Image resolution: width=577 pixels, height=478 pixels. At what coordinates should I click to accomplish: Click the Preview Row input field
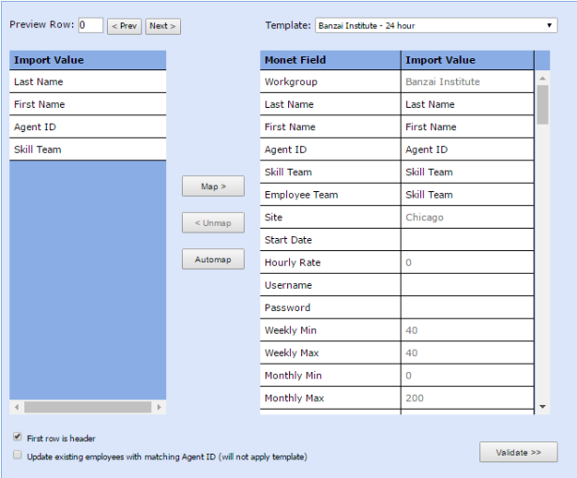point(90,25)
